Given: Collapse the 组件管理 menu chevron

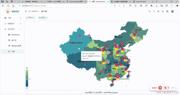Looking at the screenshot, I should pos(21,29).
